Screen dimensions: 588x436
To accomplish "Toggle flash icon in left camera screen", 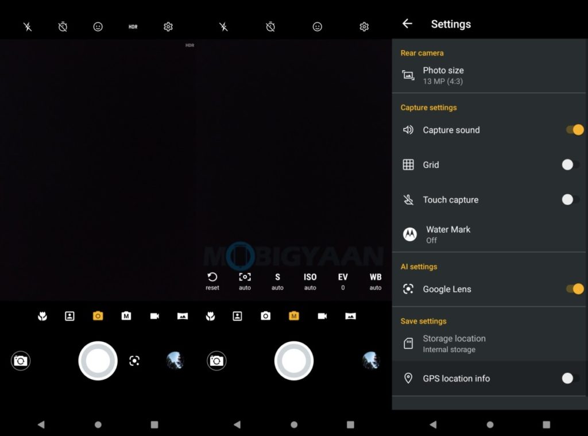I will pyautogui.click(x=28, y=26).
